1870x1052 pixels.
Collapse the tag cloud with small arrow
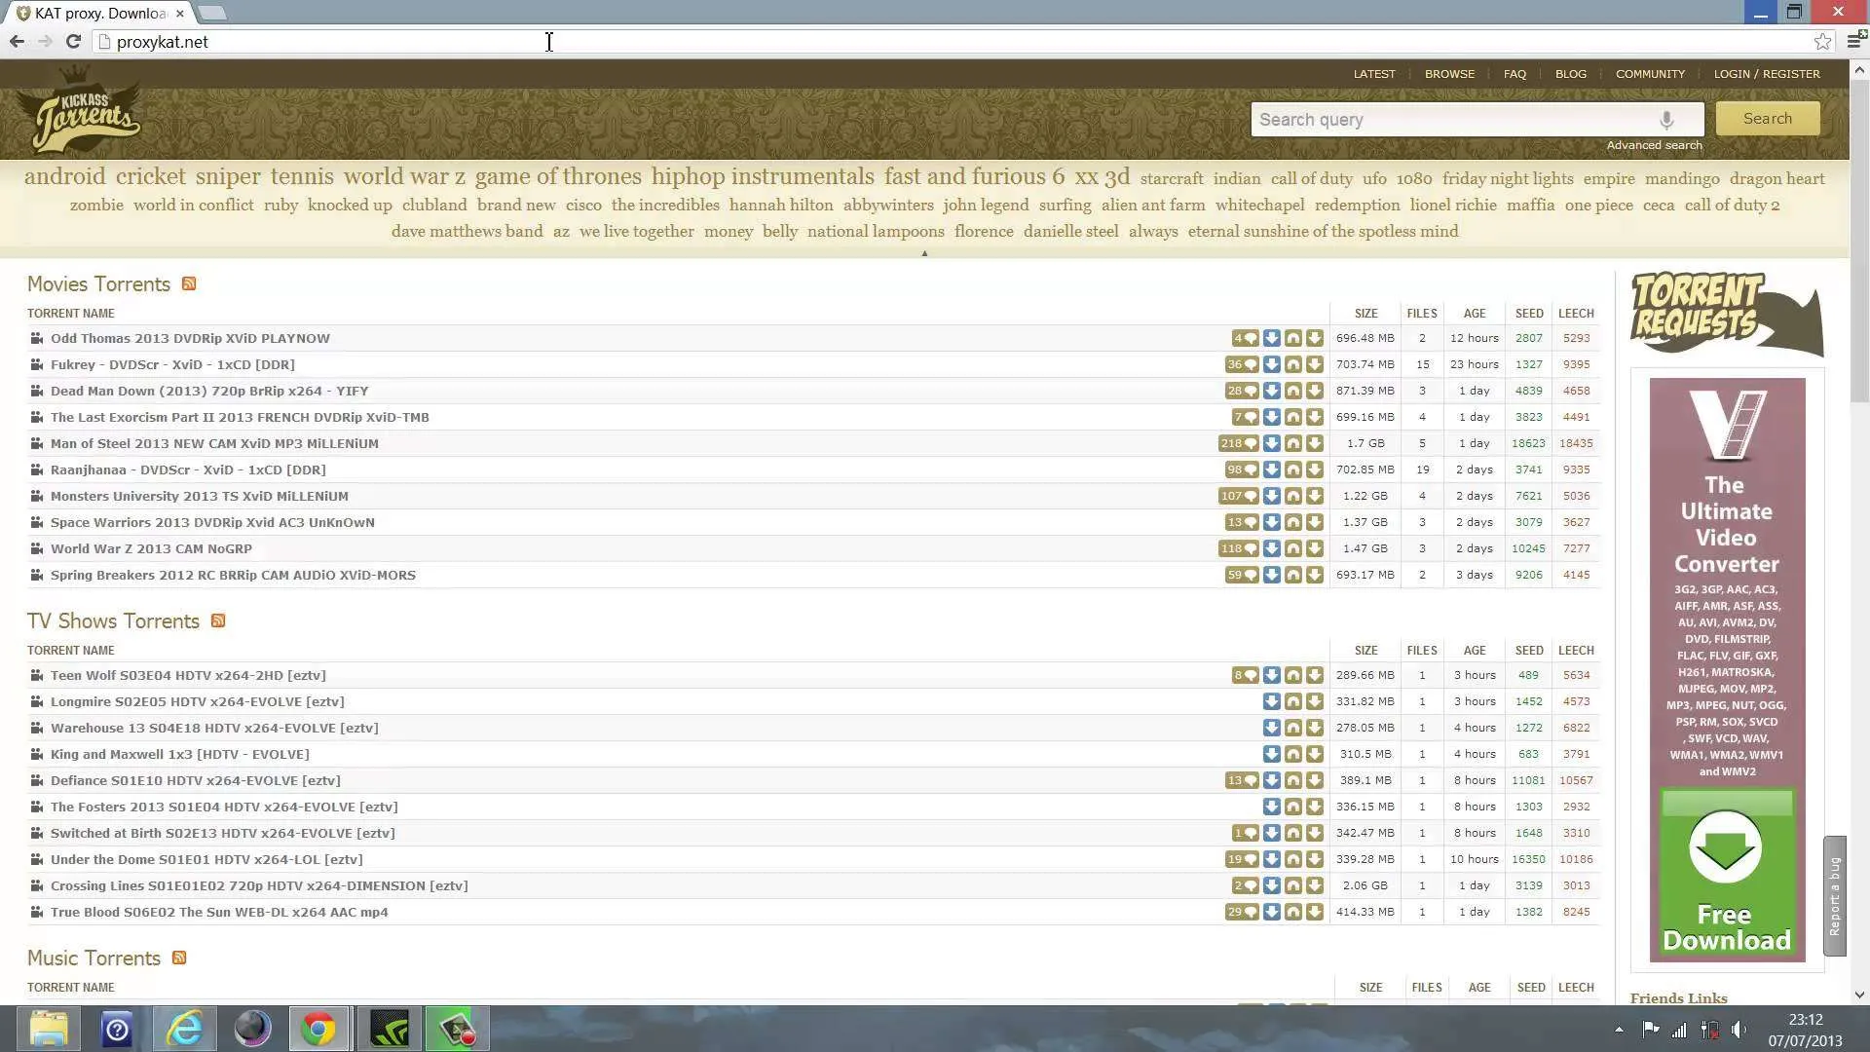point(924,253)
